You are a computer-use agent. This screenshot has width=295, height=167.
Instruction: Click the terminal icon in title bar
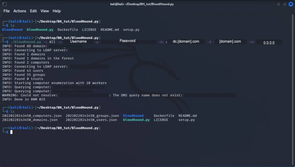4,4
